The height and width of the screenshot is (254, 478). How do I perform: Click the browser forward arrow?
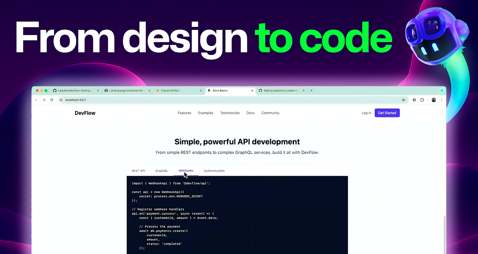coord(44,100)
